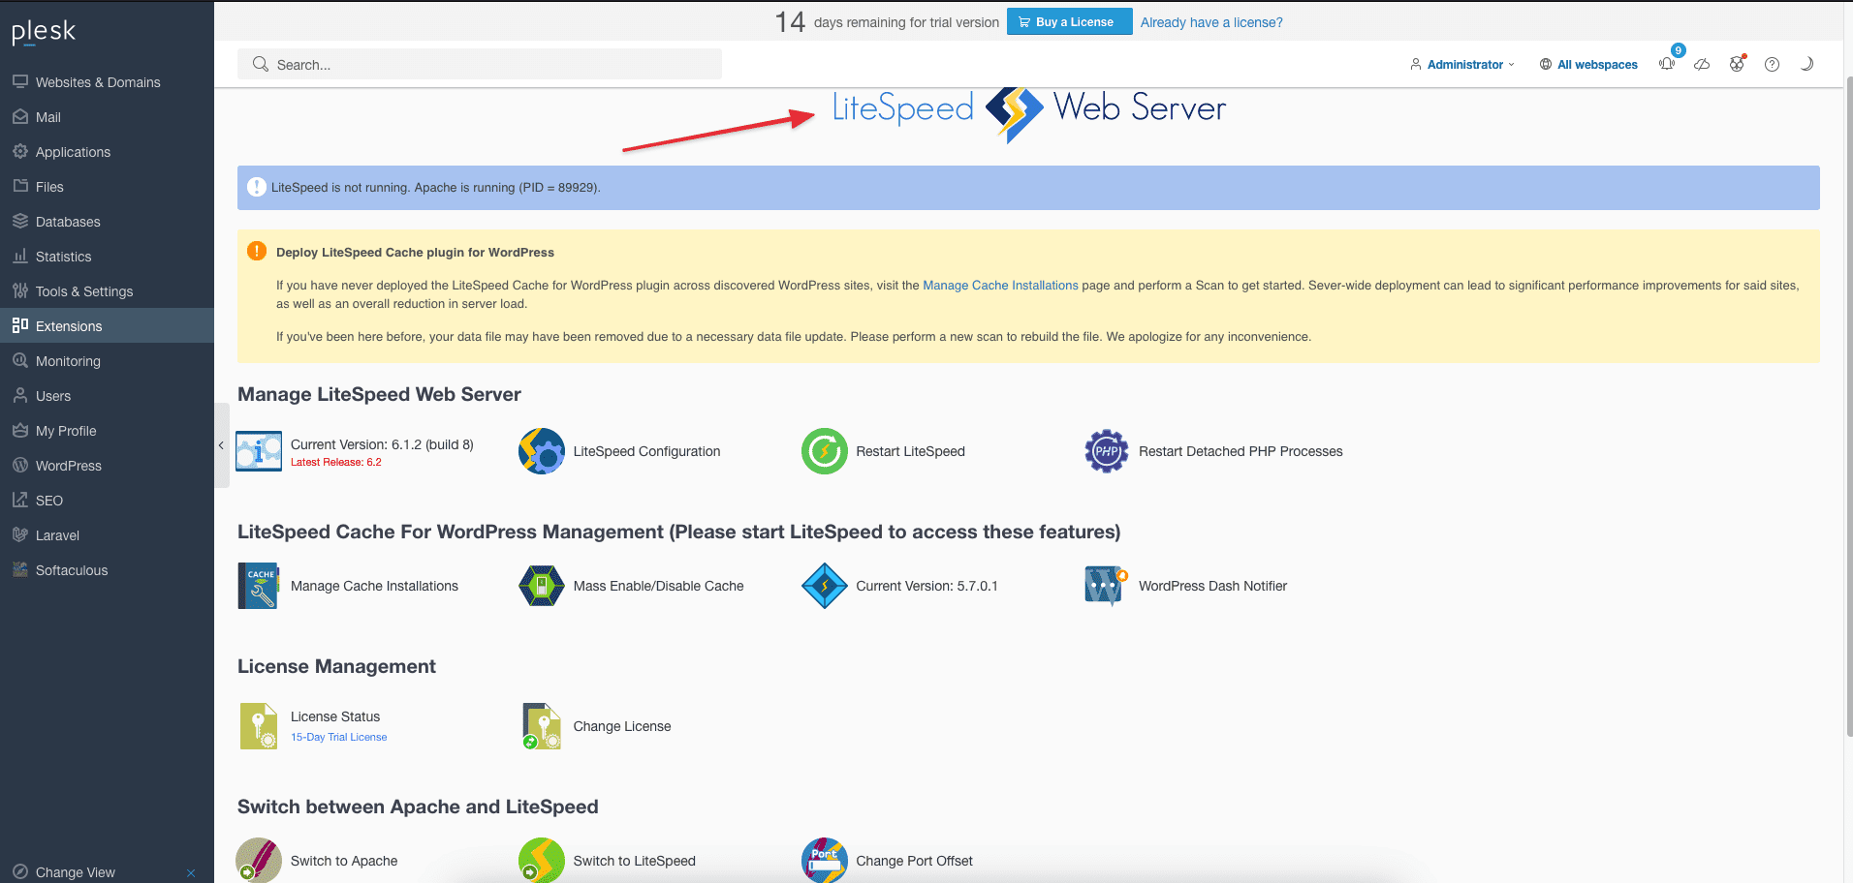Open the All webspaces selector
1853x883 pixels.
[1588, 65]
